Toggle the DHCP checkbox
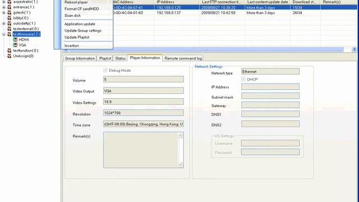359x202 pixels. [243, 79]
